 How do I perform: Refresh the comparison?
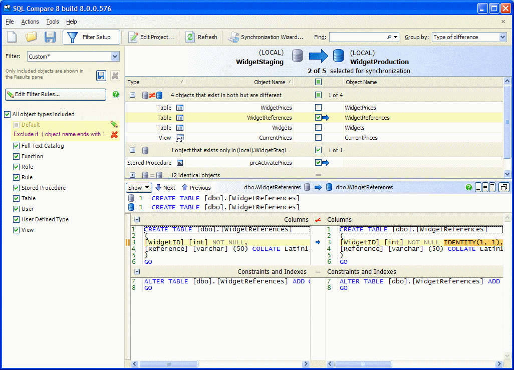coord(201,37)
